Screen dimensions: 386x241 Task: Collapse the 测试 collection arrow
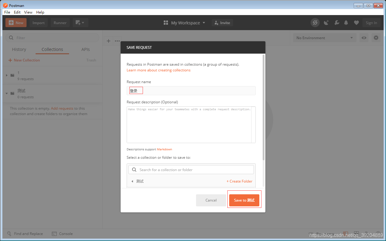pos(7,93)
